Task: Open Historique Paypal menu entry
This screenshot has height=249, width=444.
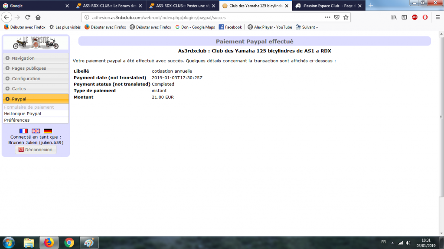Action: click(x=23, y=113)
